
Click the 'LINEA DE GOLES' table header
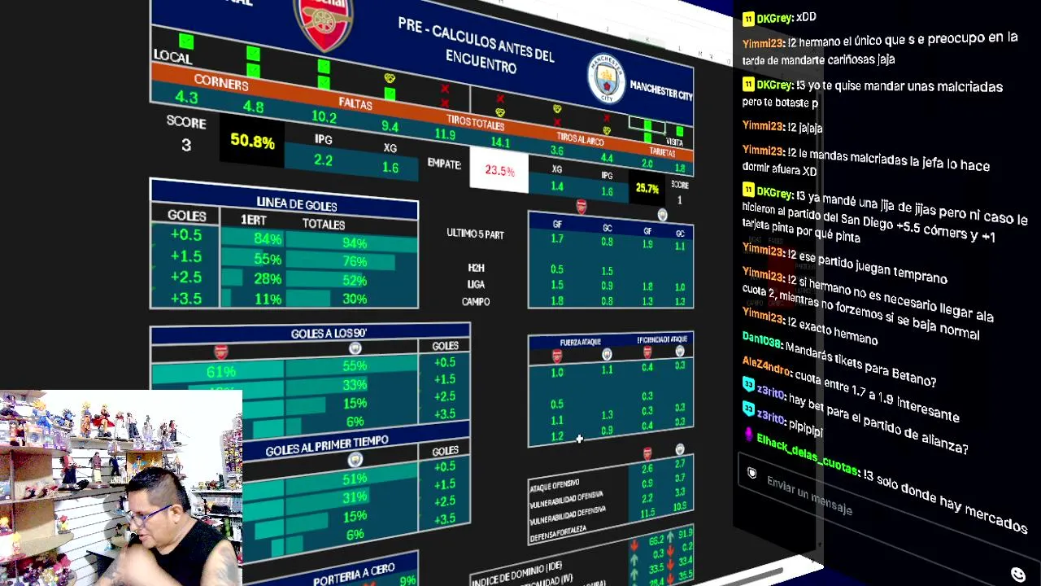pyautogui.click(x=296, y=204)
